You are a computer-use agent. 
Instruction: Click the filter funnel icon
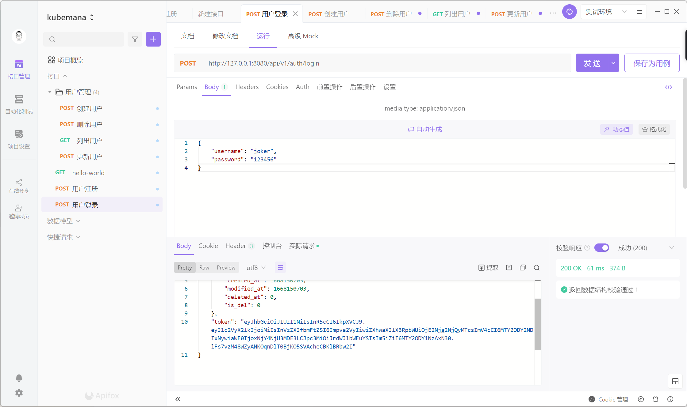coord(135,39)
